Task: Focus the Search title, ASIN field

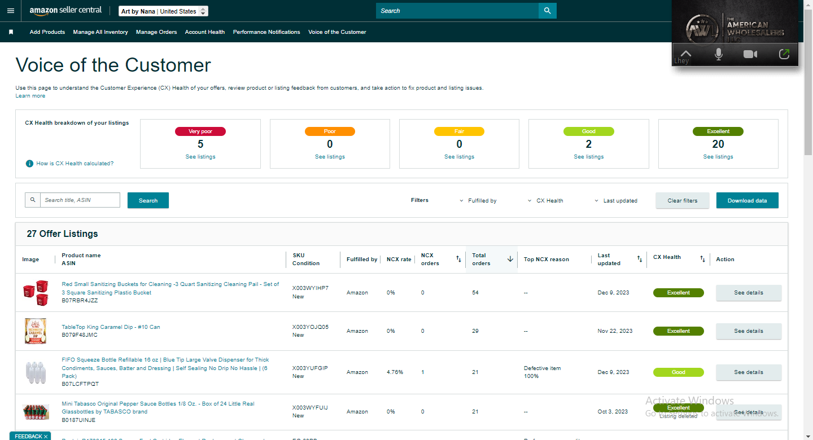Action: 80,200
